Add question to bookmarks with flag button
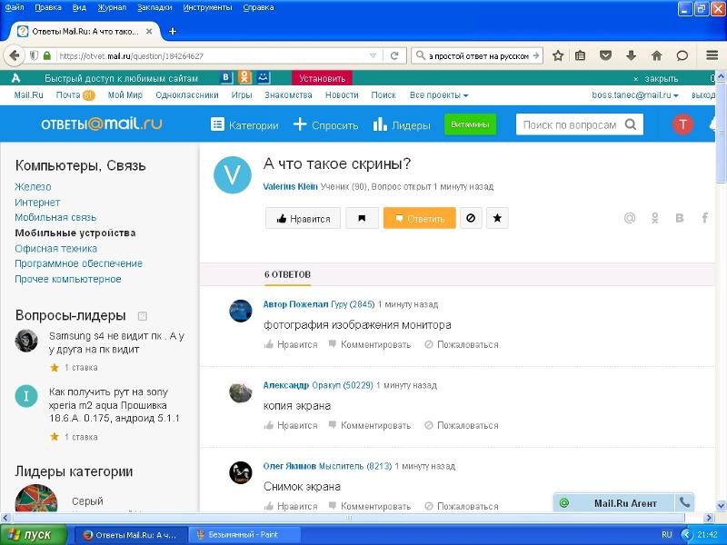The height and width of the screenshot is (545, 727). click(x=362, y=218)
